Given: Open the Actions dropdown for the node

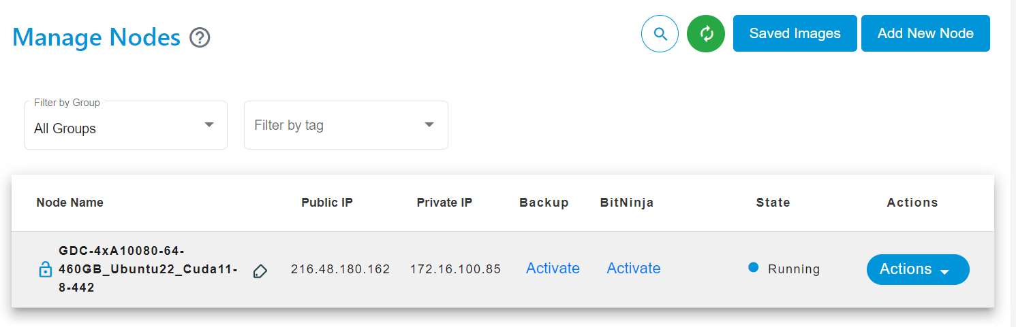Looking at the screenshot, I should click(918, 269).
